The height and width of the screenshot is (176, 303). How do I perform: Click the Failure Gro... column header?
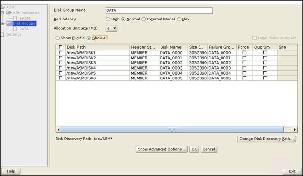tap(222, 47)
